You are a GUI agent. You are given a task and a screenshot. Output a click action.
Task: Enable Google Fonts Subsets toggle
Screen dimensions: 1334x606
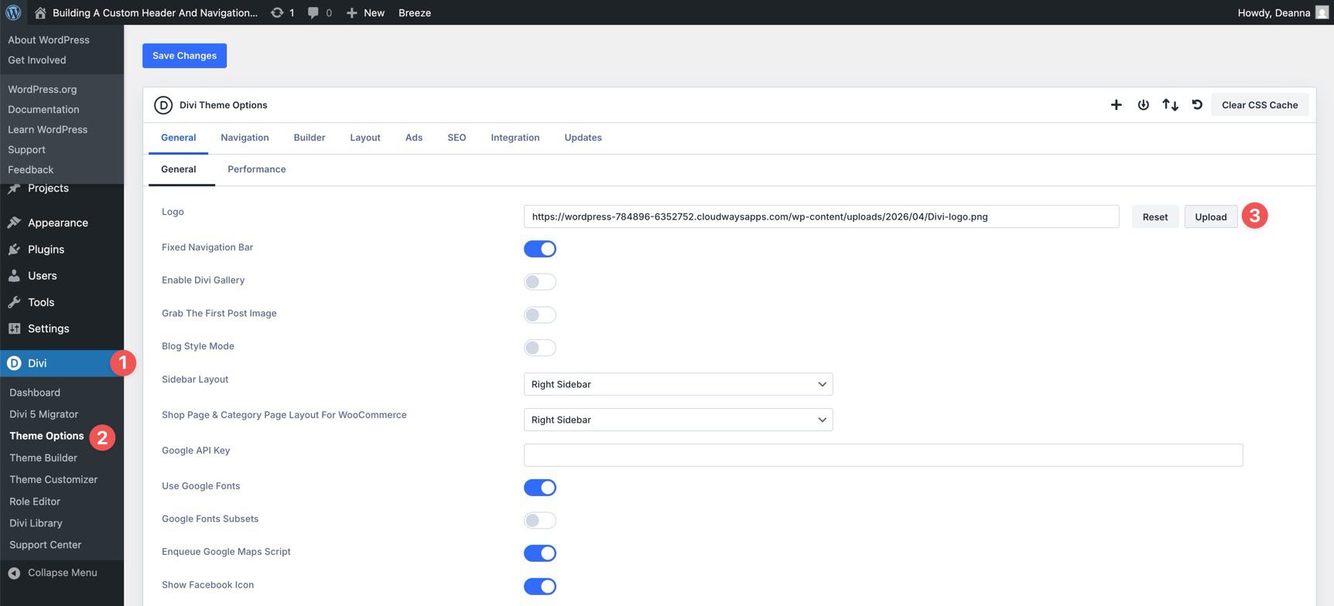pos(540,520)
